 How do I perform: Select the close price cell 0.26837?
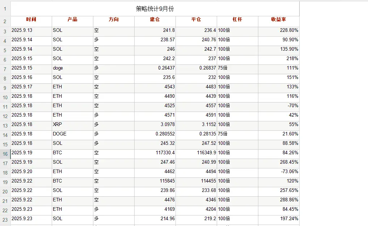point(196,69)
